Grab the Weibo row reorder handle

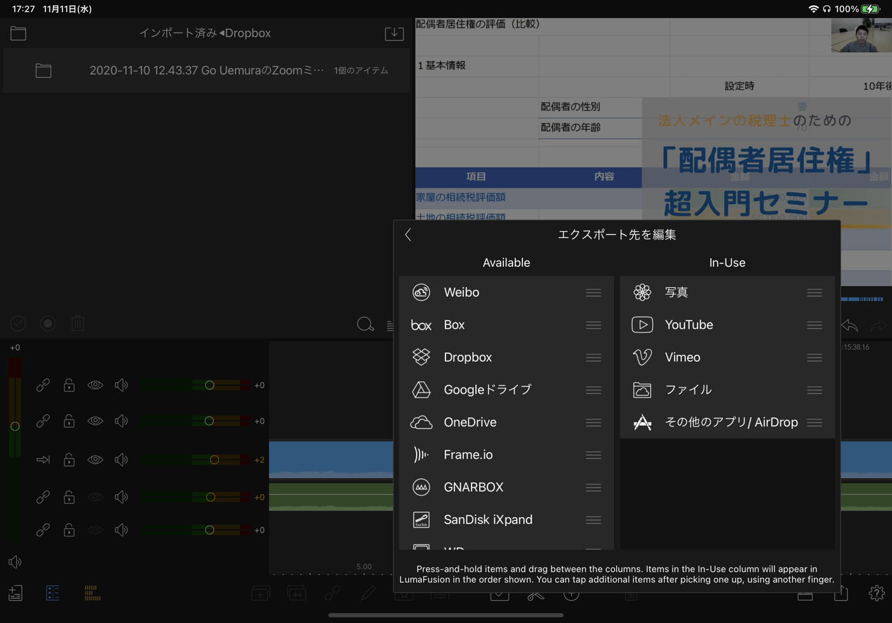pyautogui.click(x=593, y=292)
